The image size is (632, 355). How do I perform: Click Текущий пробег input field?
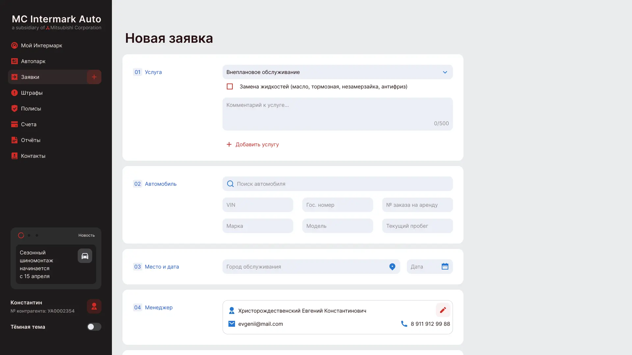(x=417, y=226)
